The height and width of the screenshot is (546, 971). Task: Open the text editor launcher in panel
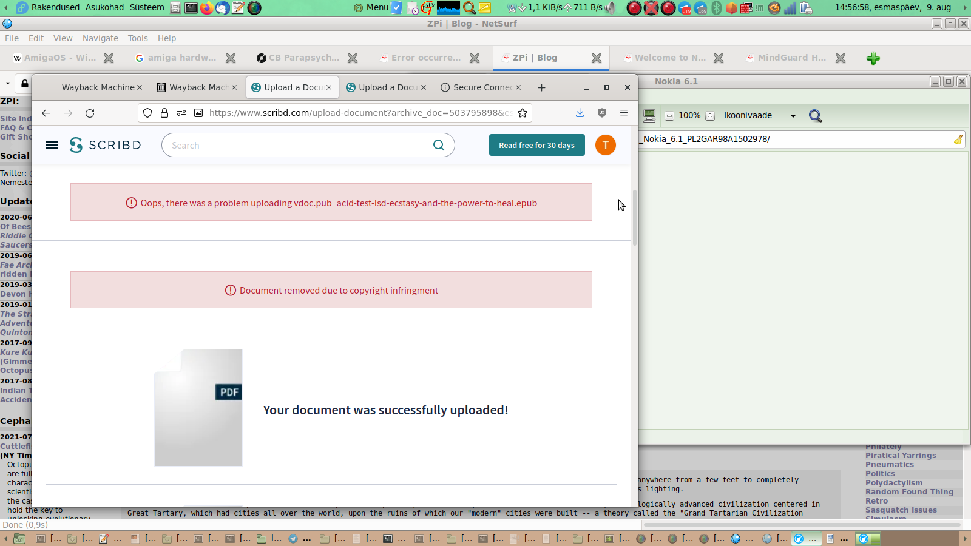tap(239, 8)
